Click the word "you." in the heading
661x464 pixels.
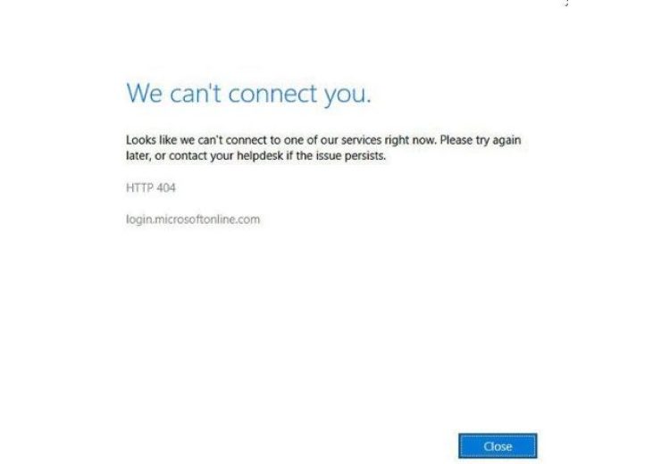(x=347, y=96)
